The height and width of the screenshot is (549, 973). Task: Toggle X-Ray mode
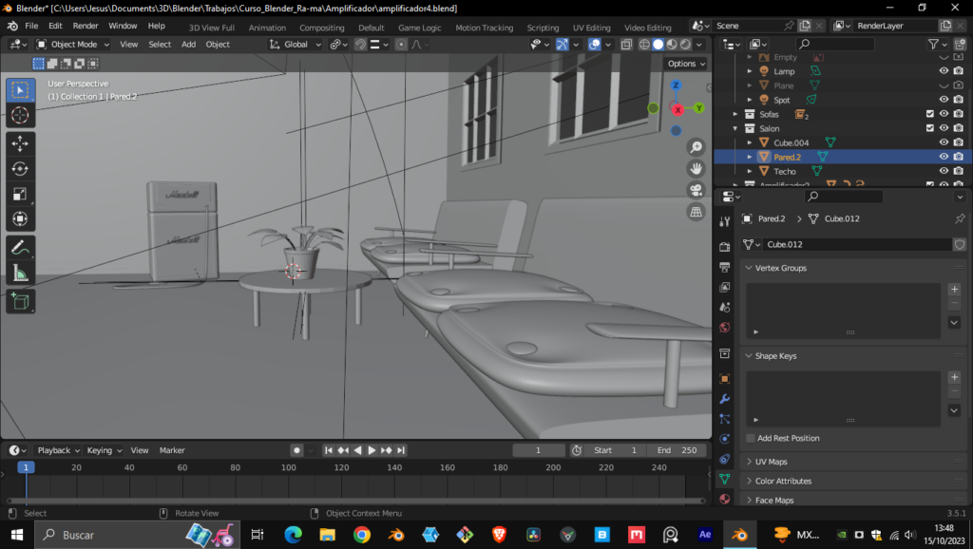(627, 45)
